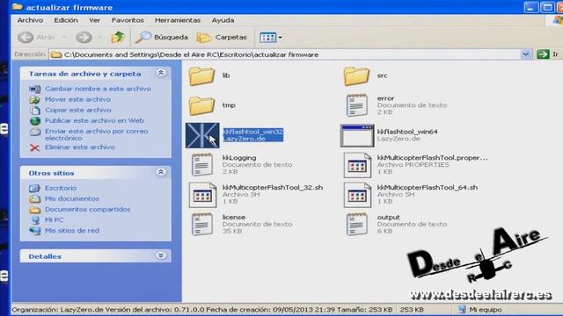The height and width of the screenshot is (316, 563).
Task: Click Enviar este archivo por correo electrónico
Action: tap(96, 134)
